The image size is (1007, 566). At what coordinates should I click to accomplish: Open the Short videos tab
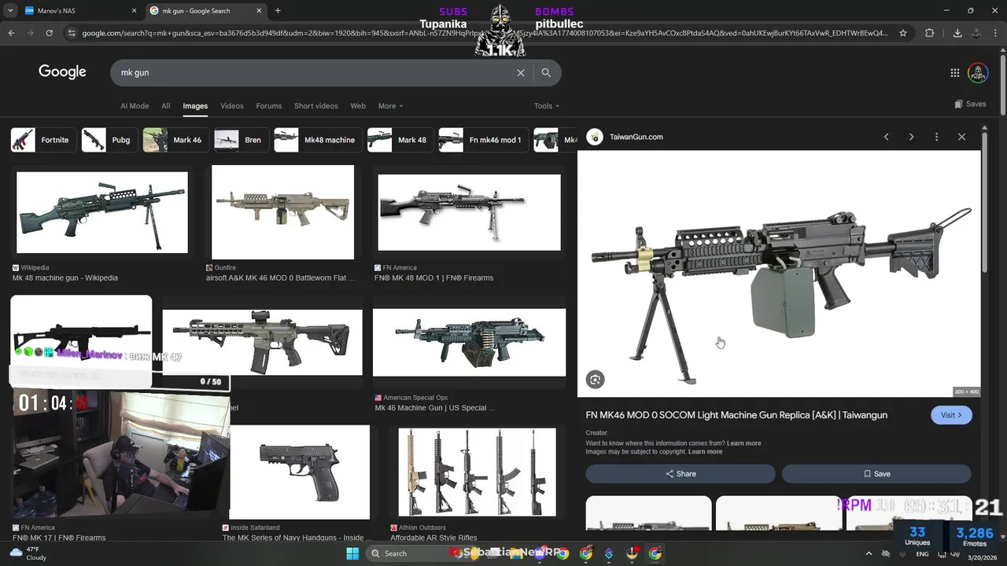coord(315,106)
